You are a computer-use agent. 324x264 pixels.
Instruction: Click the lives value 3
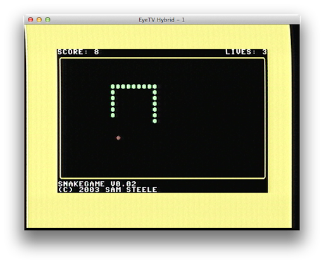[265, 52]
